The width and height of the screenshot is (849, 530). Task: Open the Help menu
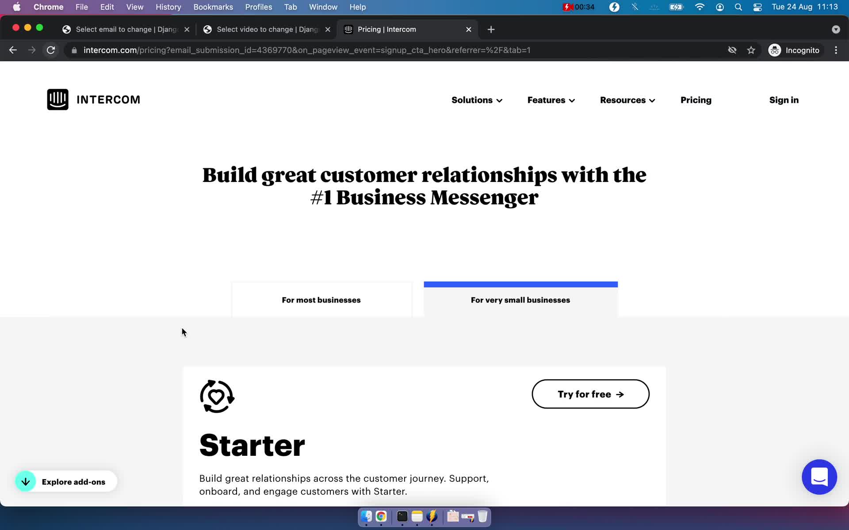click(x=357, y=7)
